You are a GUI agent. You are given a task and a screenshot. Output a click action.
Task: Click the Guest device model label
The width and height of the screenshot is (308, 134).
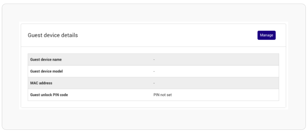(47, 71)
